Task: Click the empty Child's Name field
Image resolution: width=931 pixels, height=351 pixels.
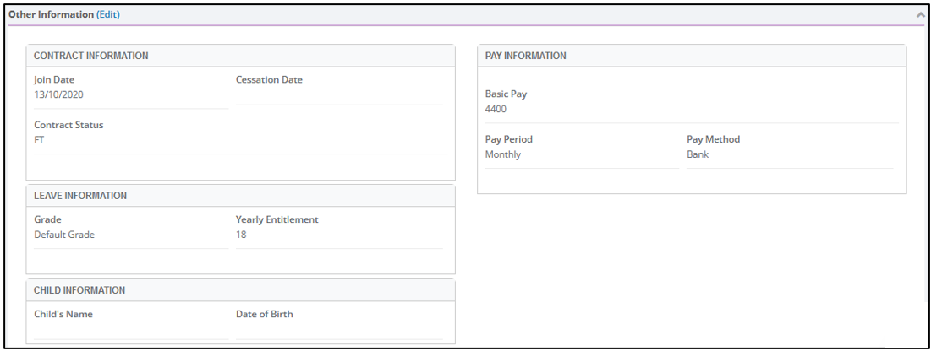Action: coord(131,331)
